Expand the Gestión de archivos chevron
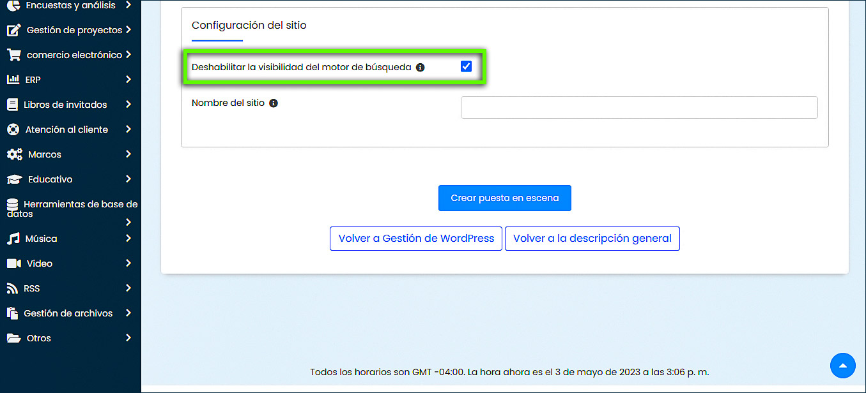Screen dimensions: 866x393 coord(128,313)
